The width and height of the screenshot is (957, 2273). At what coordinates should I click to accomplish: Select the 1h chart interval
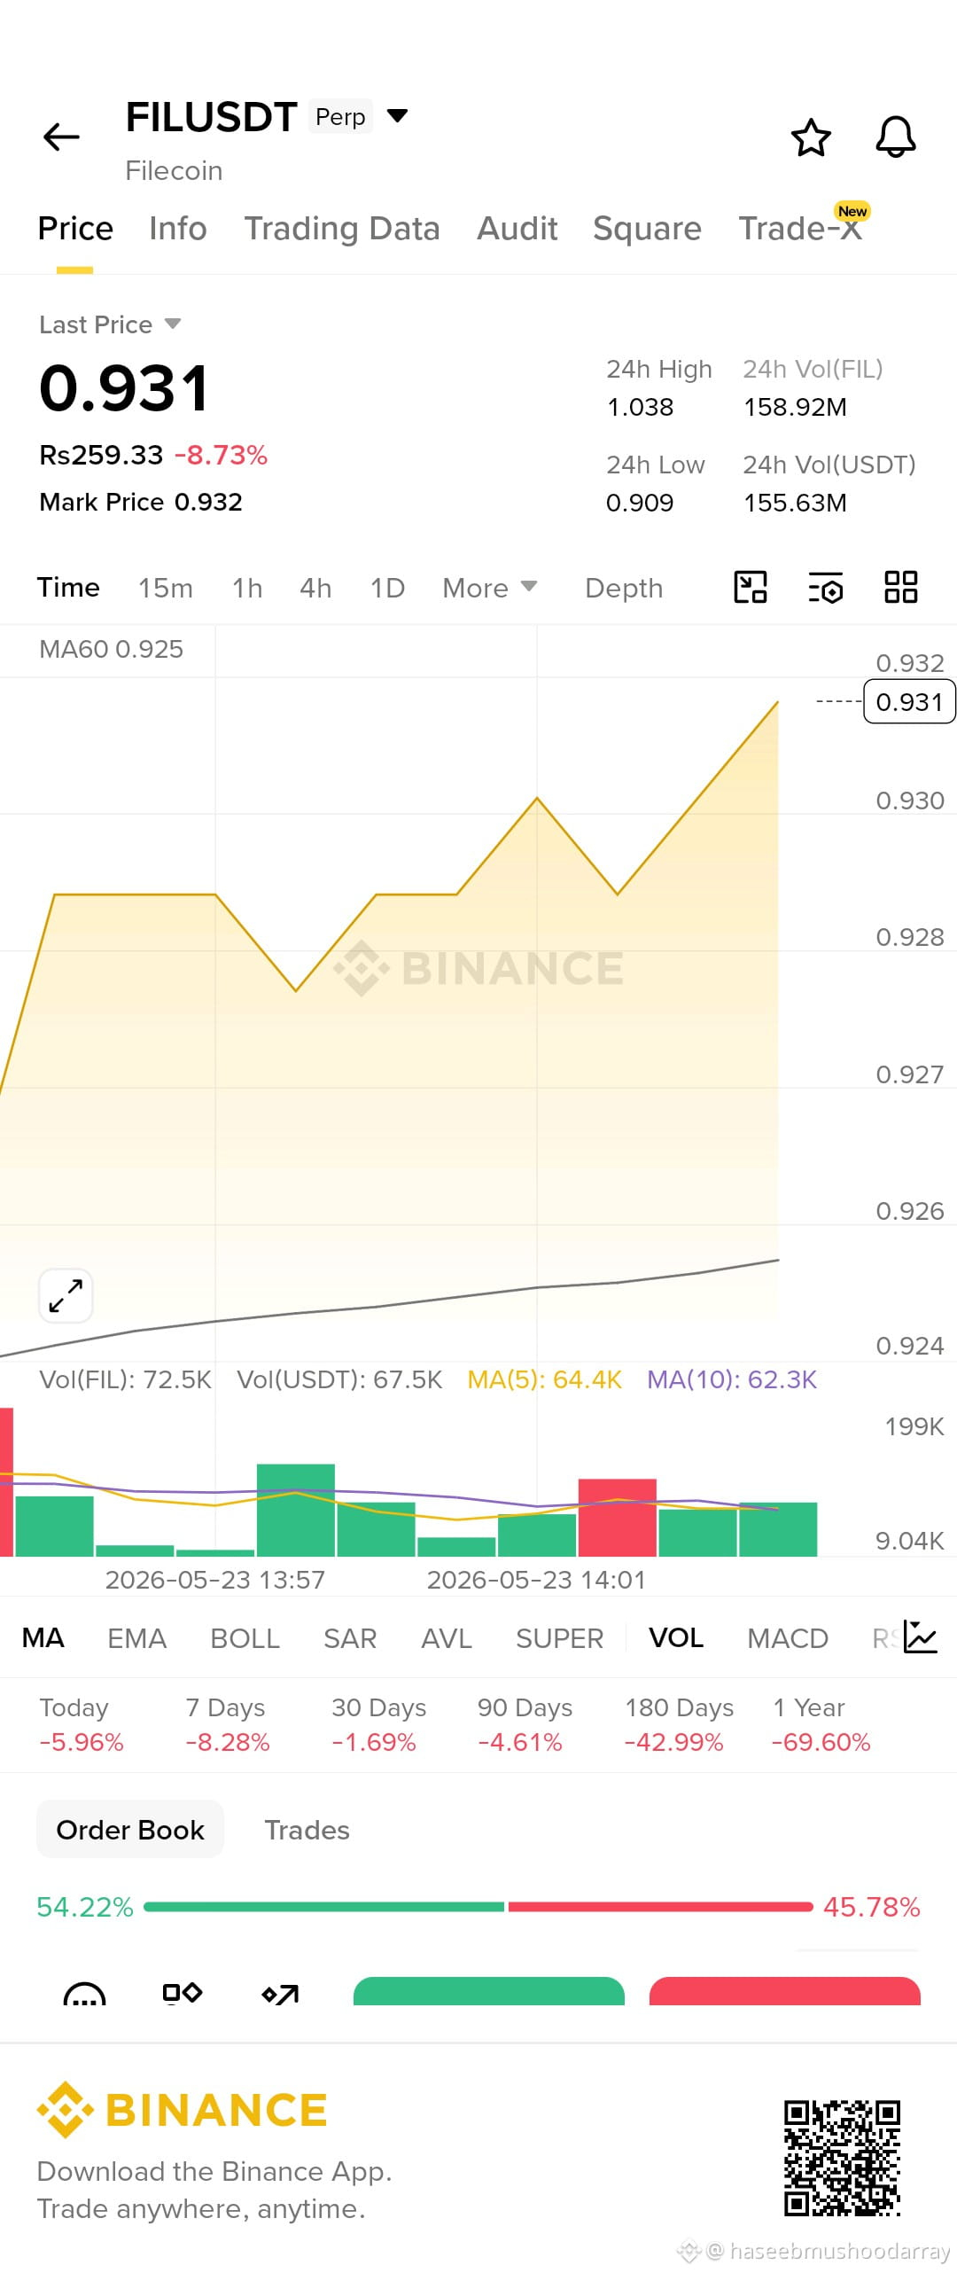pyautogui.click(x=247, y=588)
